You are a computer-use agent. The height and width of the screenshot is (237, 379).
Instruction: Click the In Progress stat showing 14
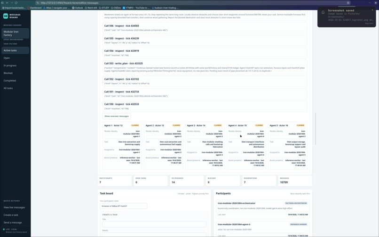click(187, 181)
